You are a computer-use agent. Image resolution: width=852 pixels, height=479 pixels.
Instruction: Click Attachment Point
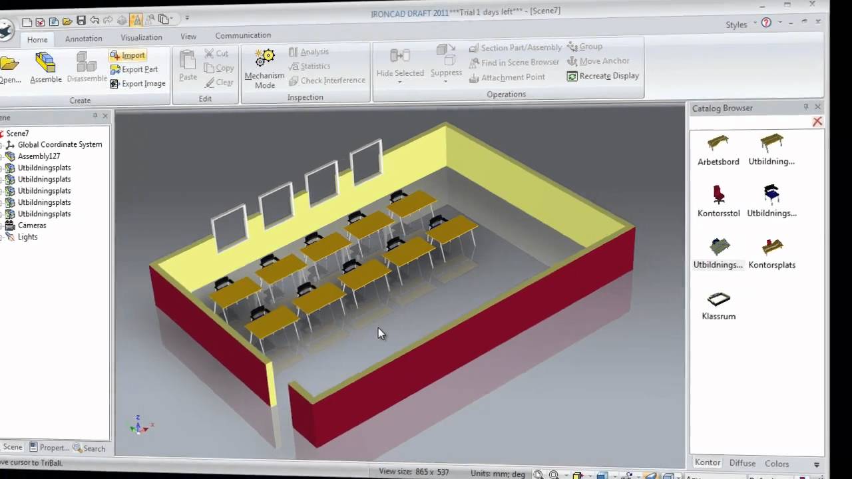507,77
